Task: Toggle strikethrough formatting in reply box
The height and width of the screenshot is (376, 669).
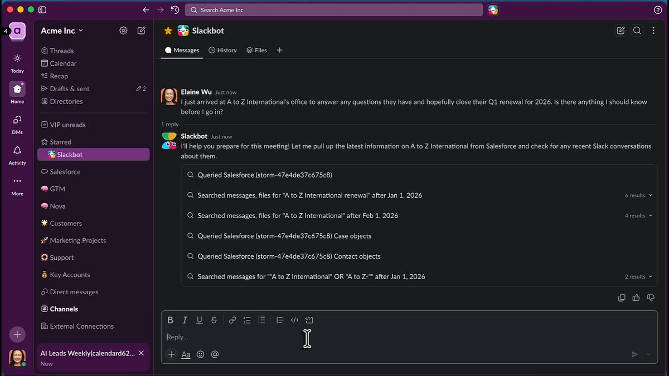Action: [214, 320]
